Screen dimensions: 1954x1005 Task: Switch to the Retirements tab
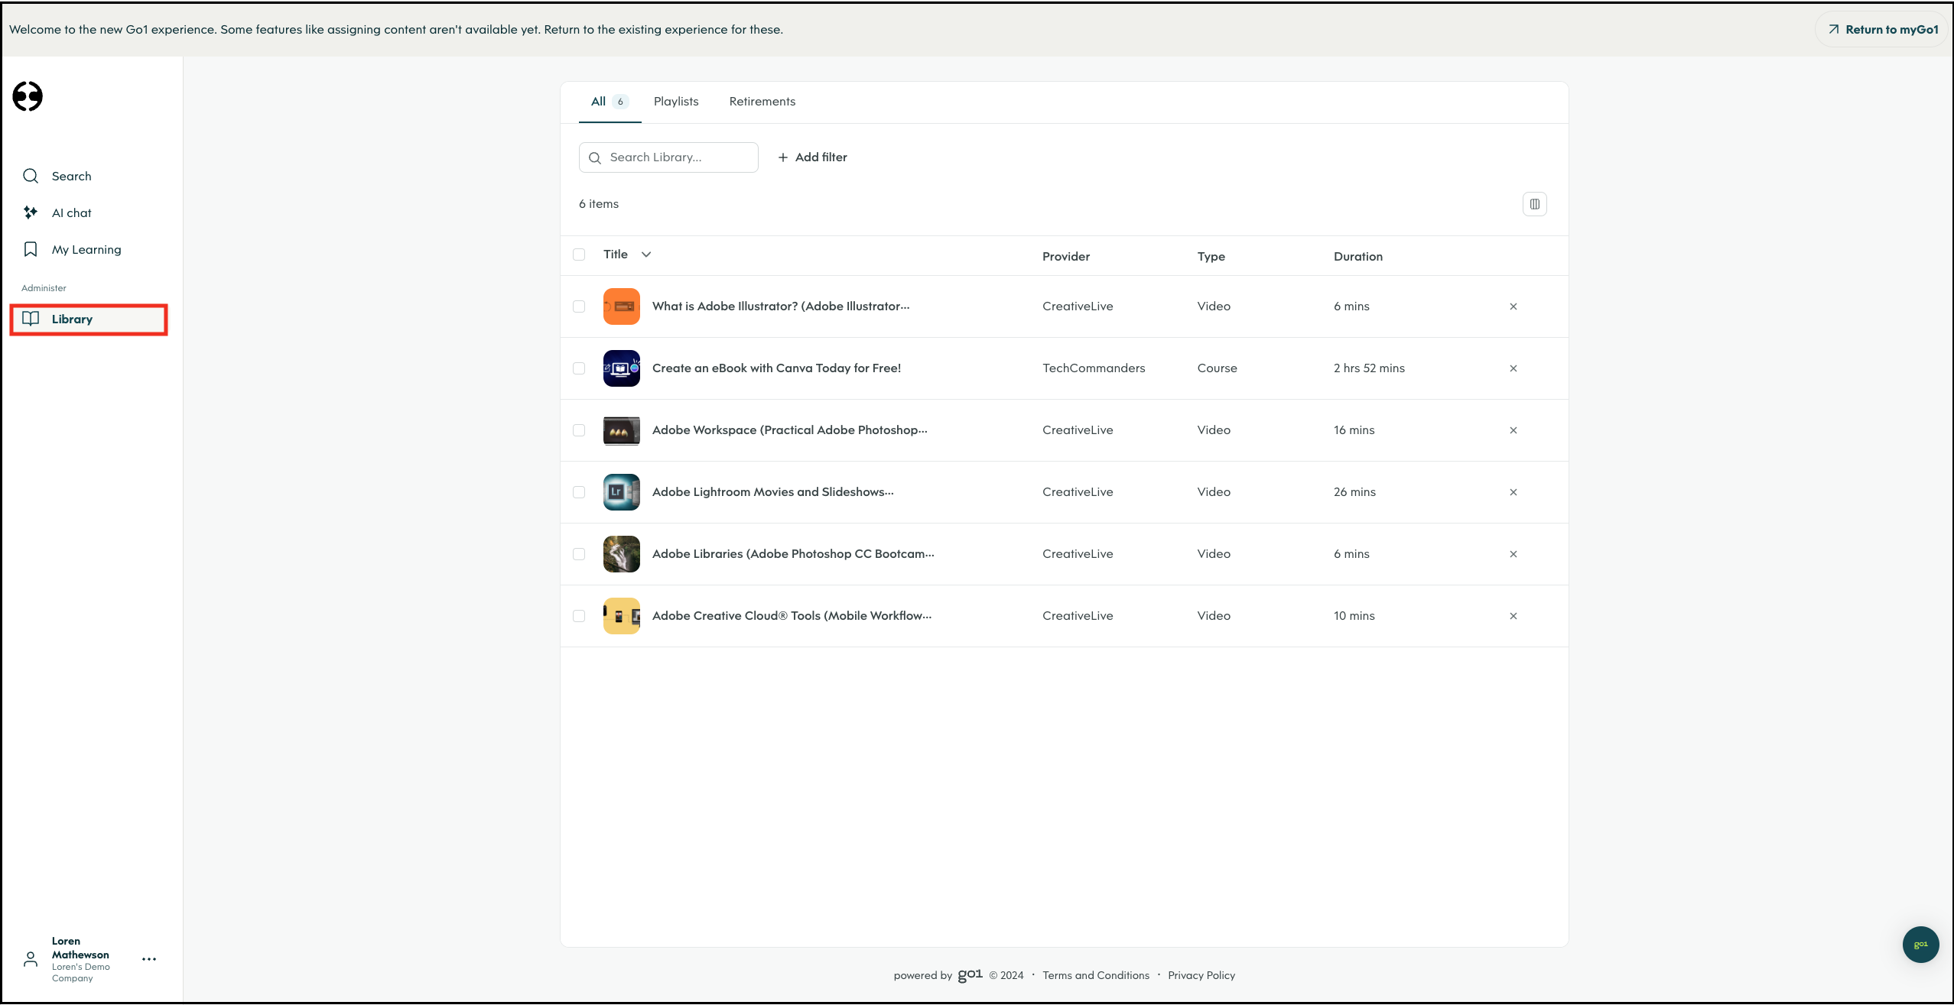tap(762, 102)
